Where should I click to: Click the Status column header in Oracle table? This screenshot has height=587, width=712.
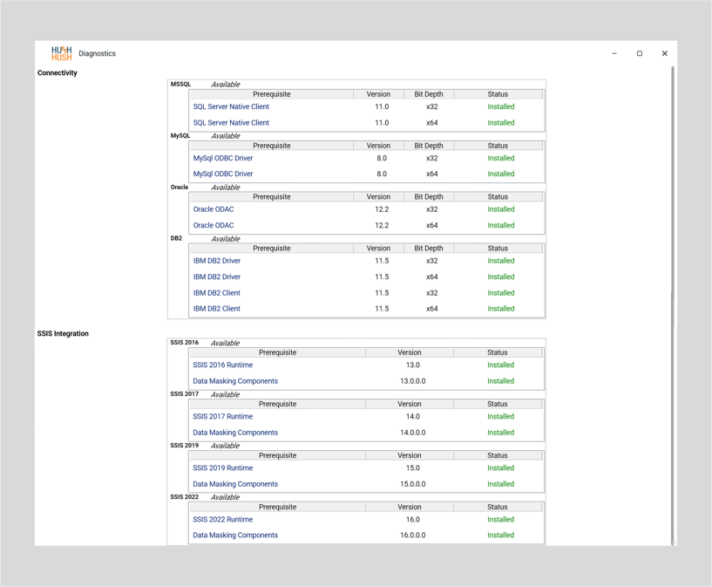pos(498,197)
